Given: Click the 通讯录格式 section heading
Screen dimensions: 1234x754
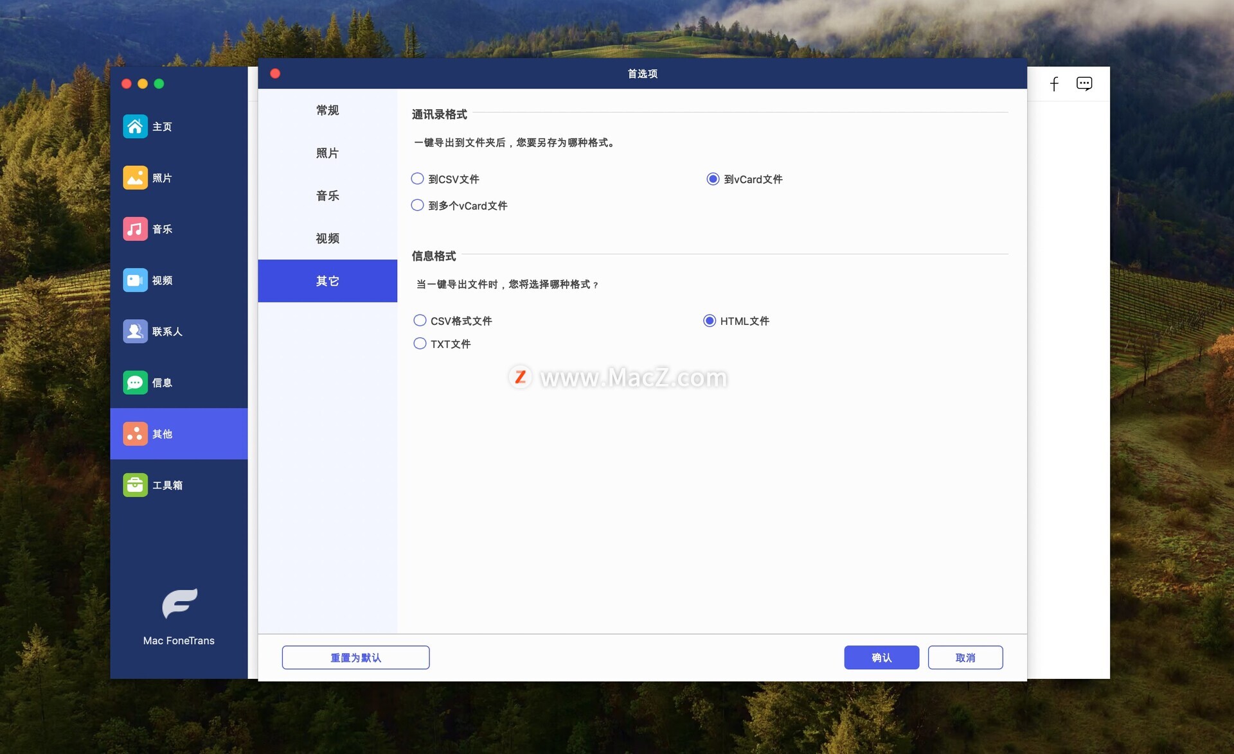Looking at the screenshot, I should pos(440,114).
